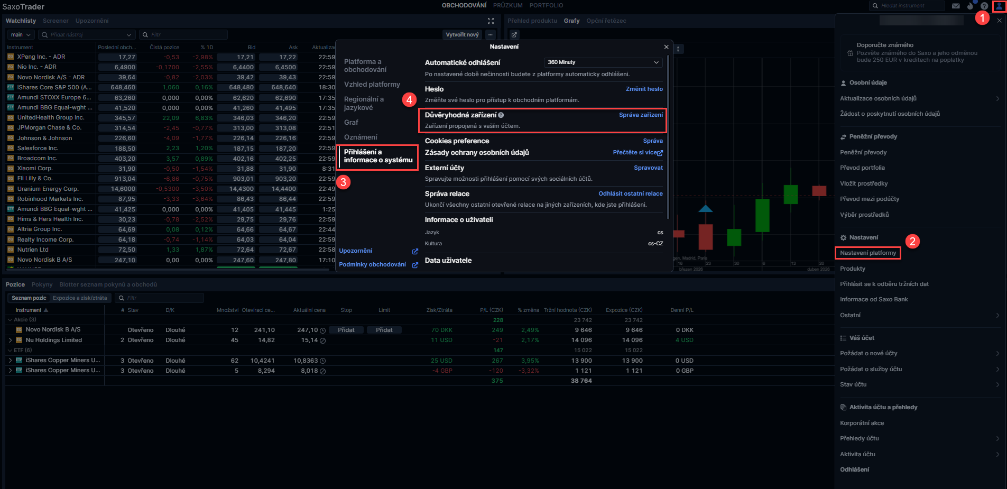1007x489 pixels.
Task: Click the Správa zařízení link
Action: (x=641, y=115)
